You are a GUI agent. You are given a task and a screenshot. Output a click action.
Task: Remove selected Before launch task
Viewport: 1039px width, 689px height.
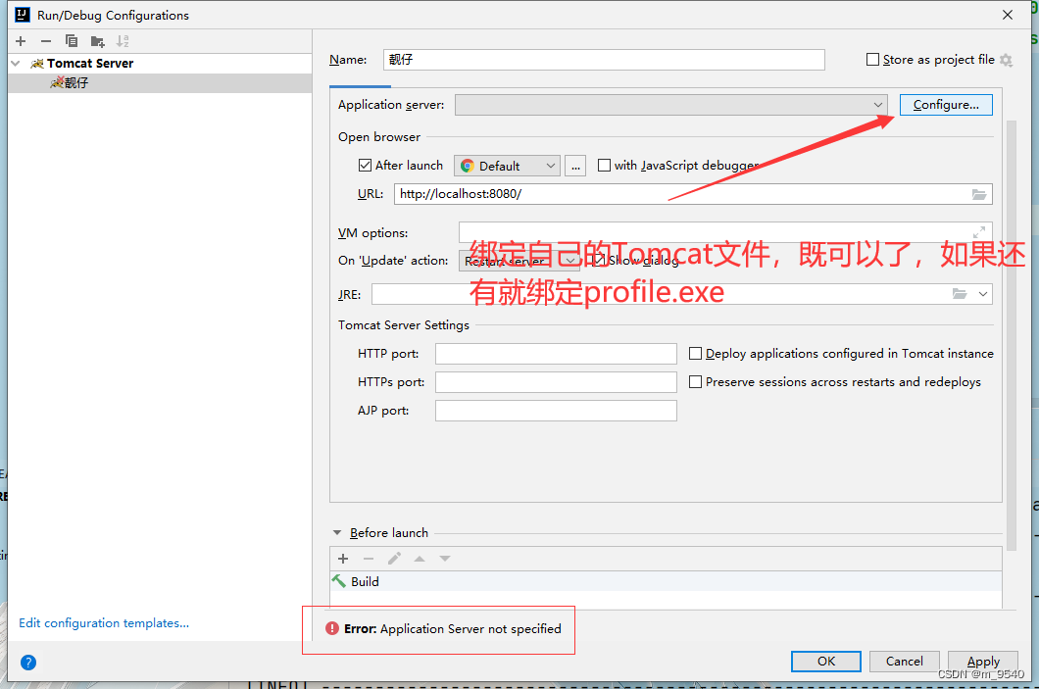point(369,559)
